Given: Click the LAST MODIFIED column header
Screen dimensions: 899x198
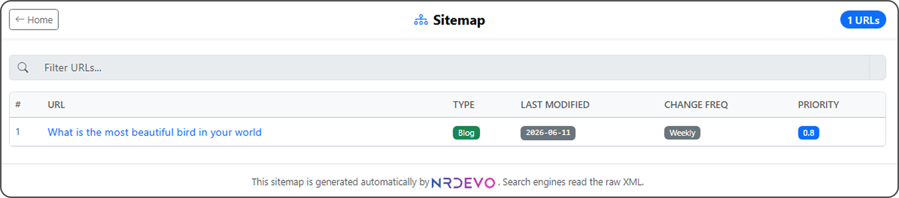Looking at the screenshot, I should (555, 105).
